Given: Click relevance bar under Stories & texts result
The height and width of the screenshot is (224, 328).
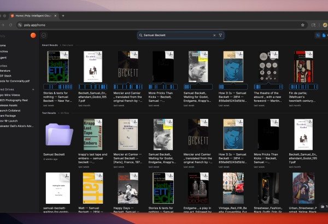Looking at the screenshot, I should (x=59, y=87).
